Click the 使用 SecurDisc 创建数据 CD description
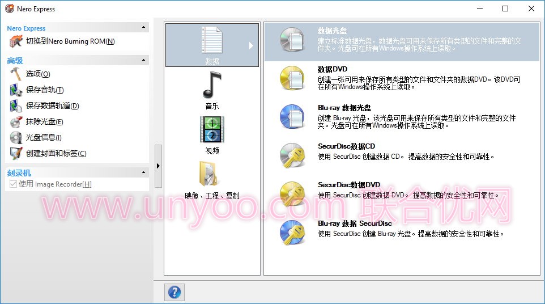 tap(406, 157)
